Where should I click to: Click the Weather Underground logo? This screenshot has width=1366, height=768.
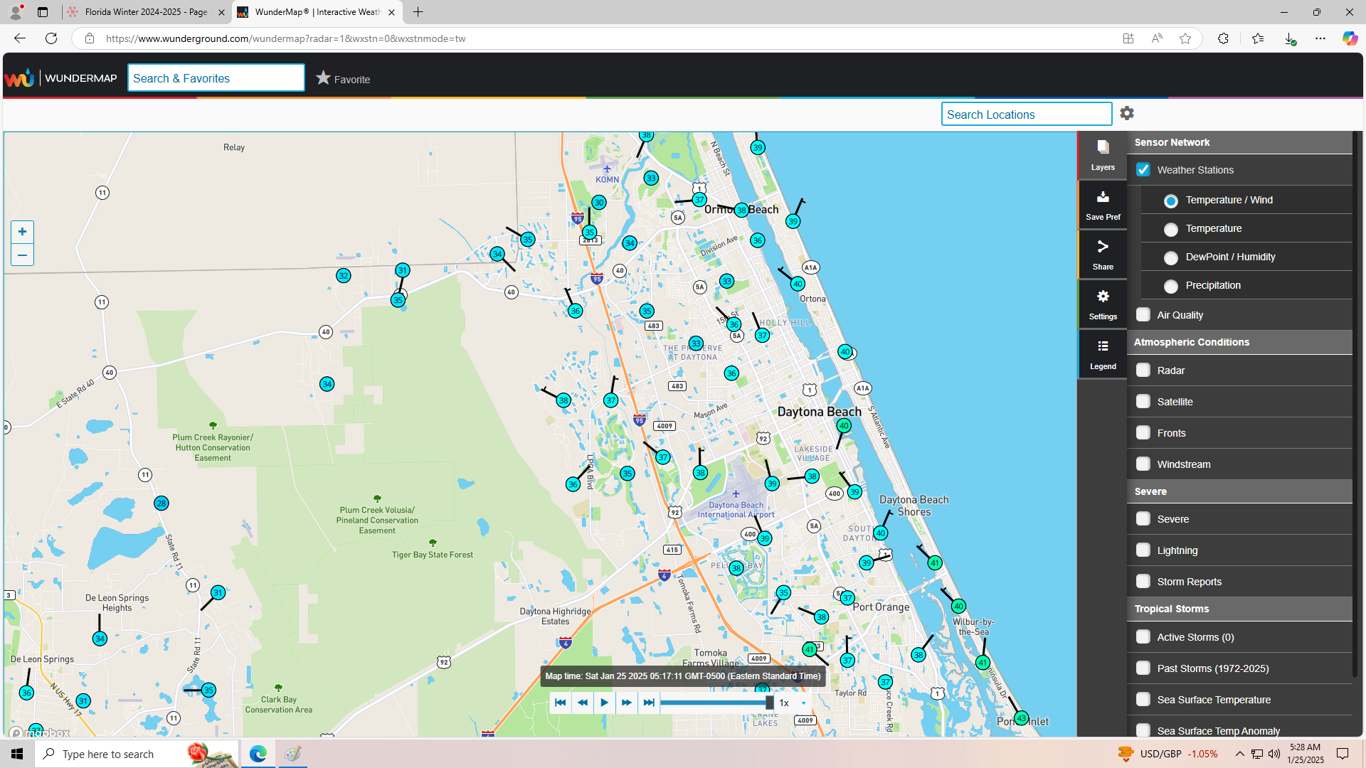click(19, 78)
